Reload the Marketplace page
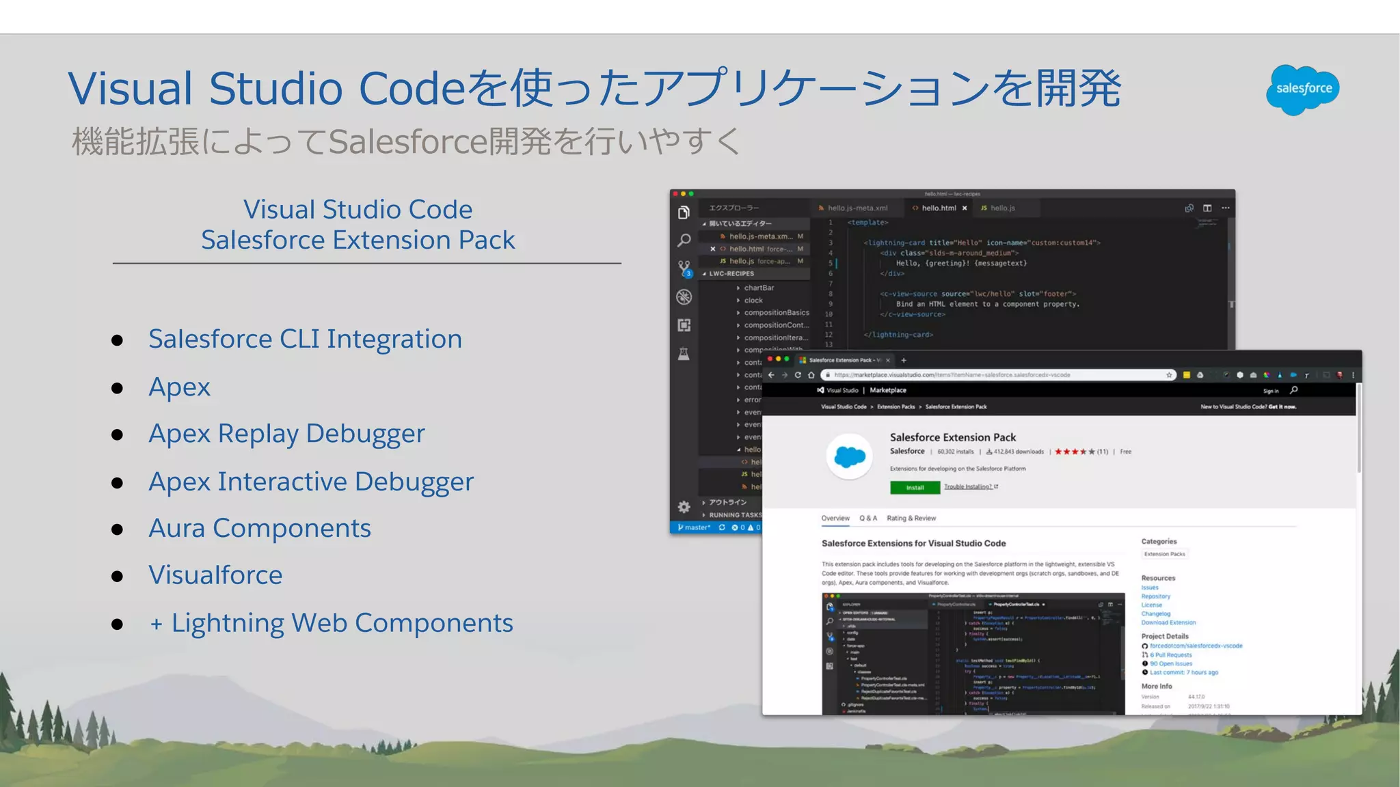Screen dimensions: 1400x787 798,375
